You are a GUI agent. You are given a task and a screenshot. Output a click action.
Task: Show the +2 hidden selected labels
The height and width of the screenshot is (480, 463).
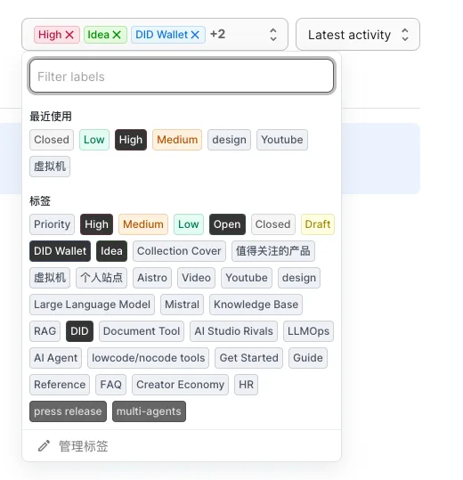[217, 34]
